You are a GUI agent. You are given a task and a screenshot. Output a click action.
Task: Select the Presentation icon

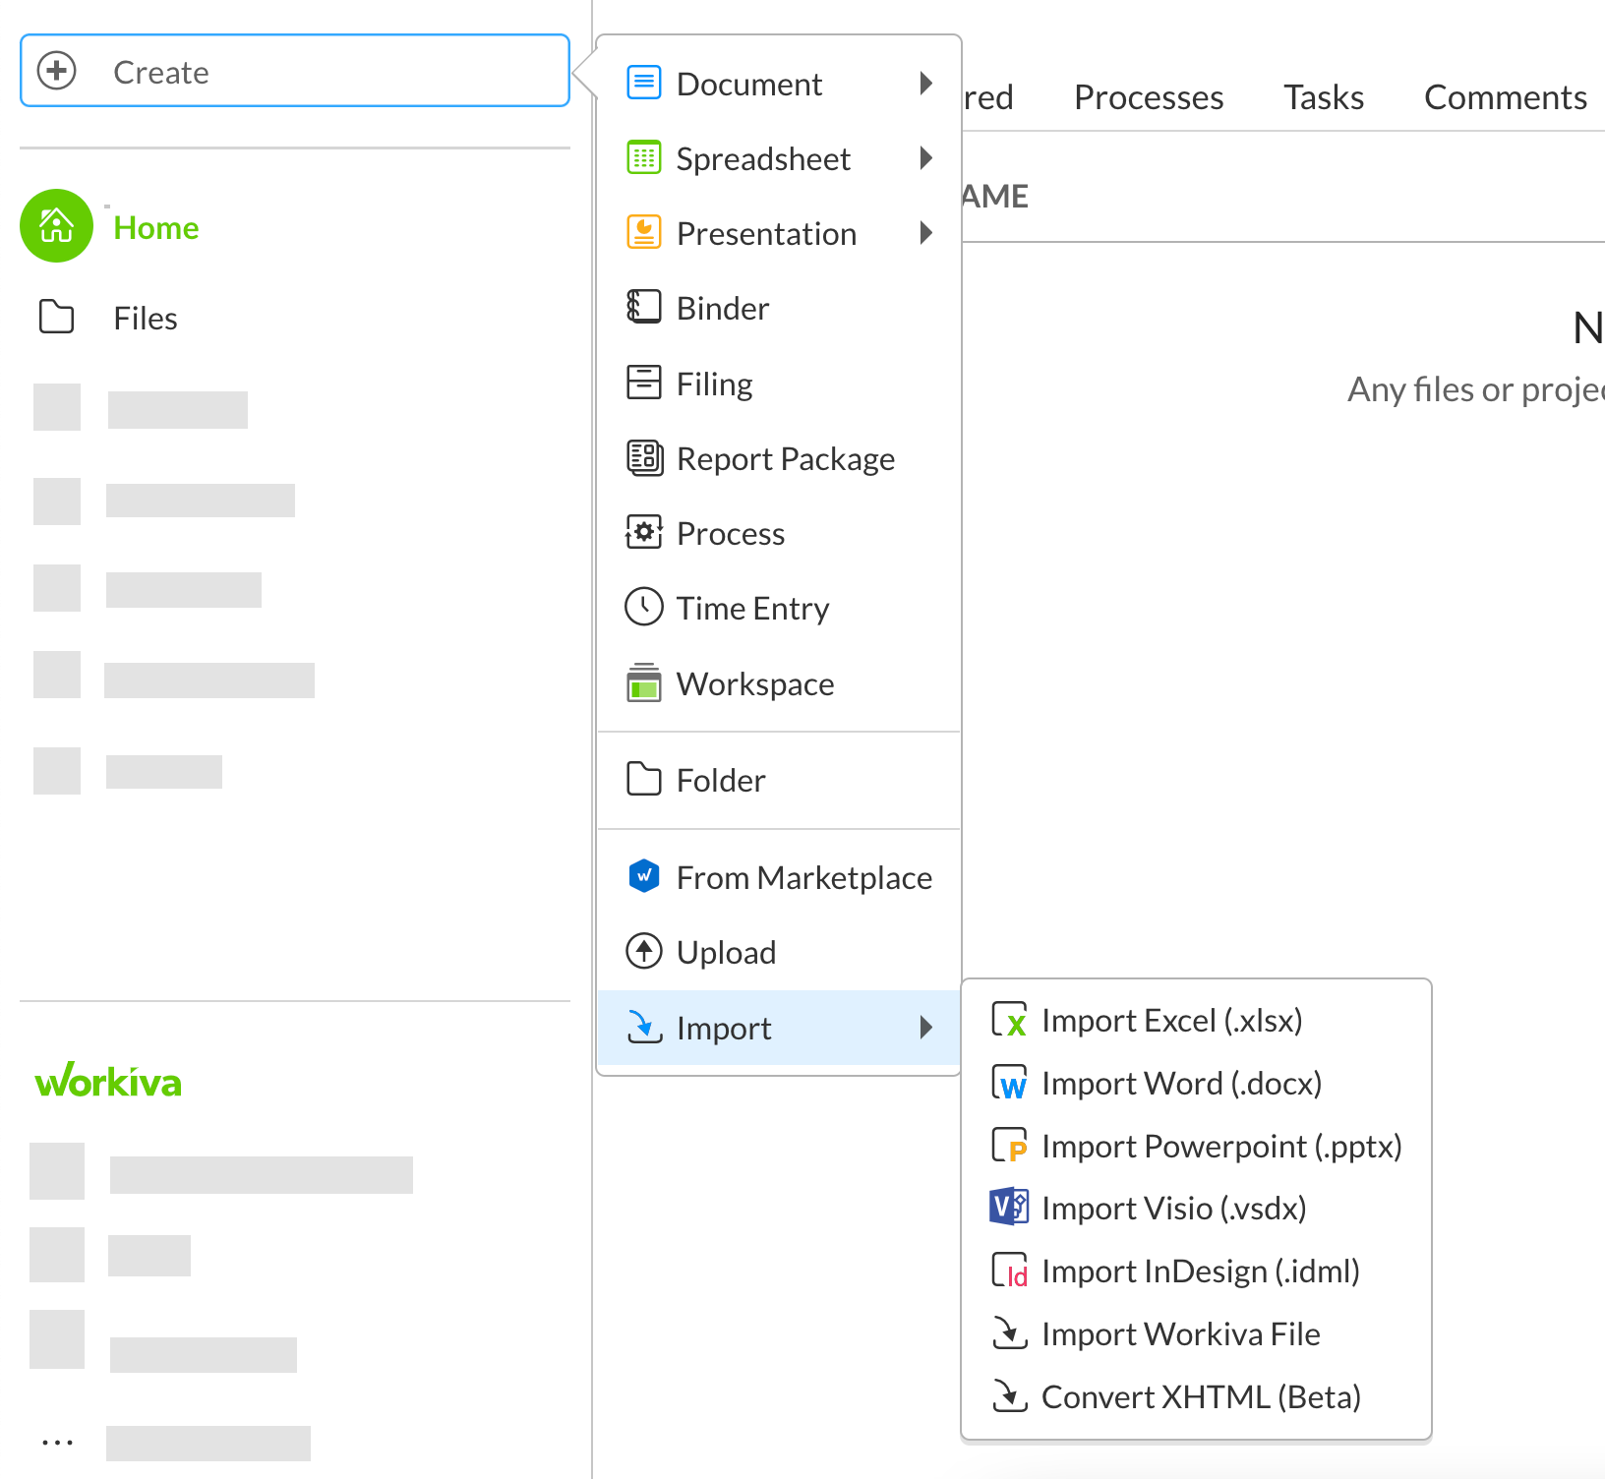644,233
